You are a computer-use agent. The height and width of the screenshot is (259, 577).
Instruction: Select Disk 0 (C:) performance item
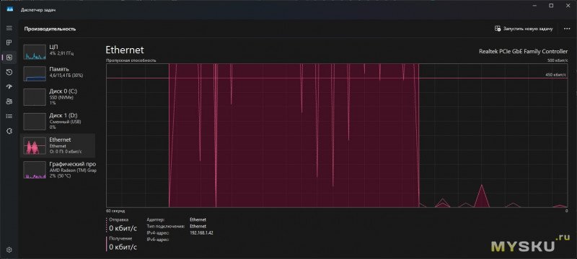[59, 97]
